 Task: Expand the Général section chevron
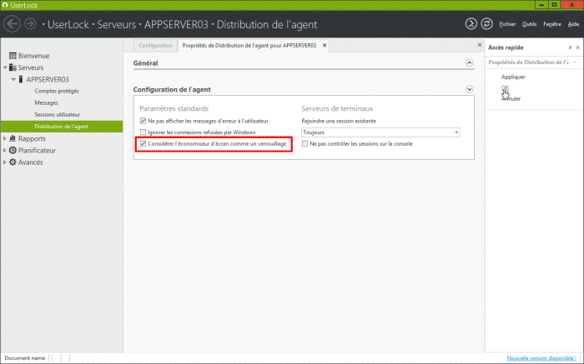pos(469,62)
